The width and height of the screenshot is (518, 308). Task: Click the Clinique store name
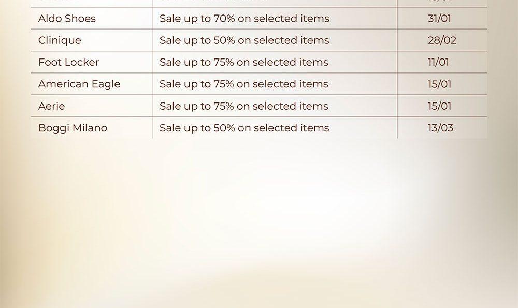point(60,40)
